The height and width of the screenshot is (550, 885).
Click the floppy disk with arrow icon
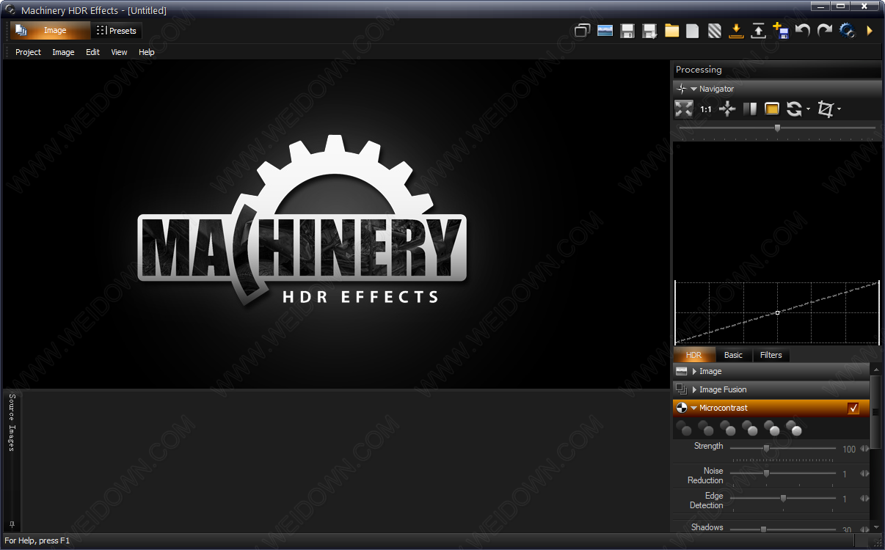click(x=649, y=31)
